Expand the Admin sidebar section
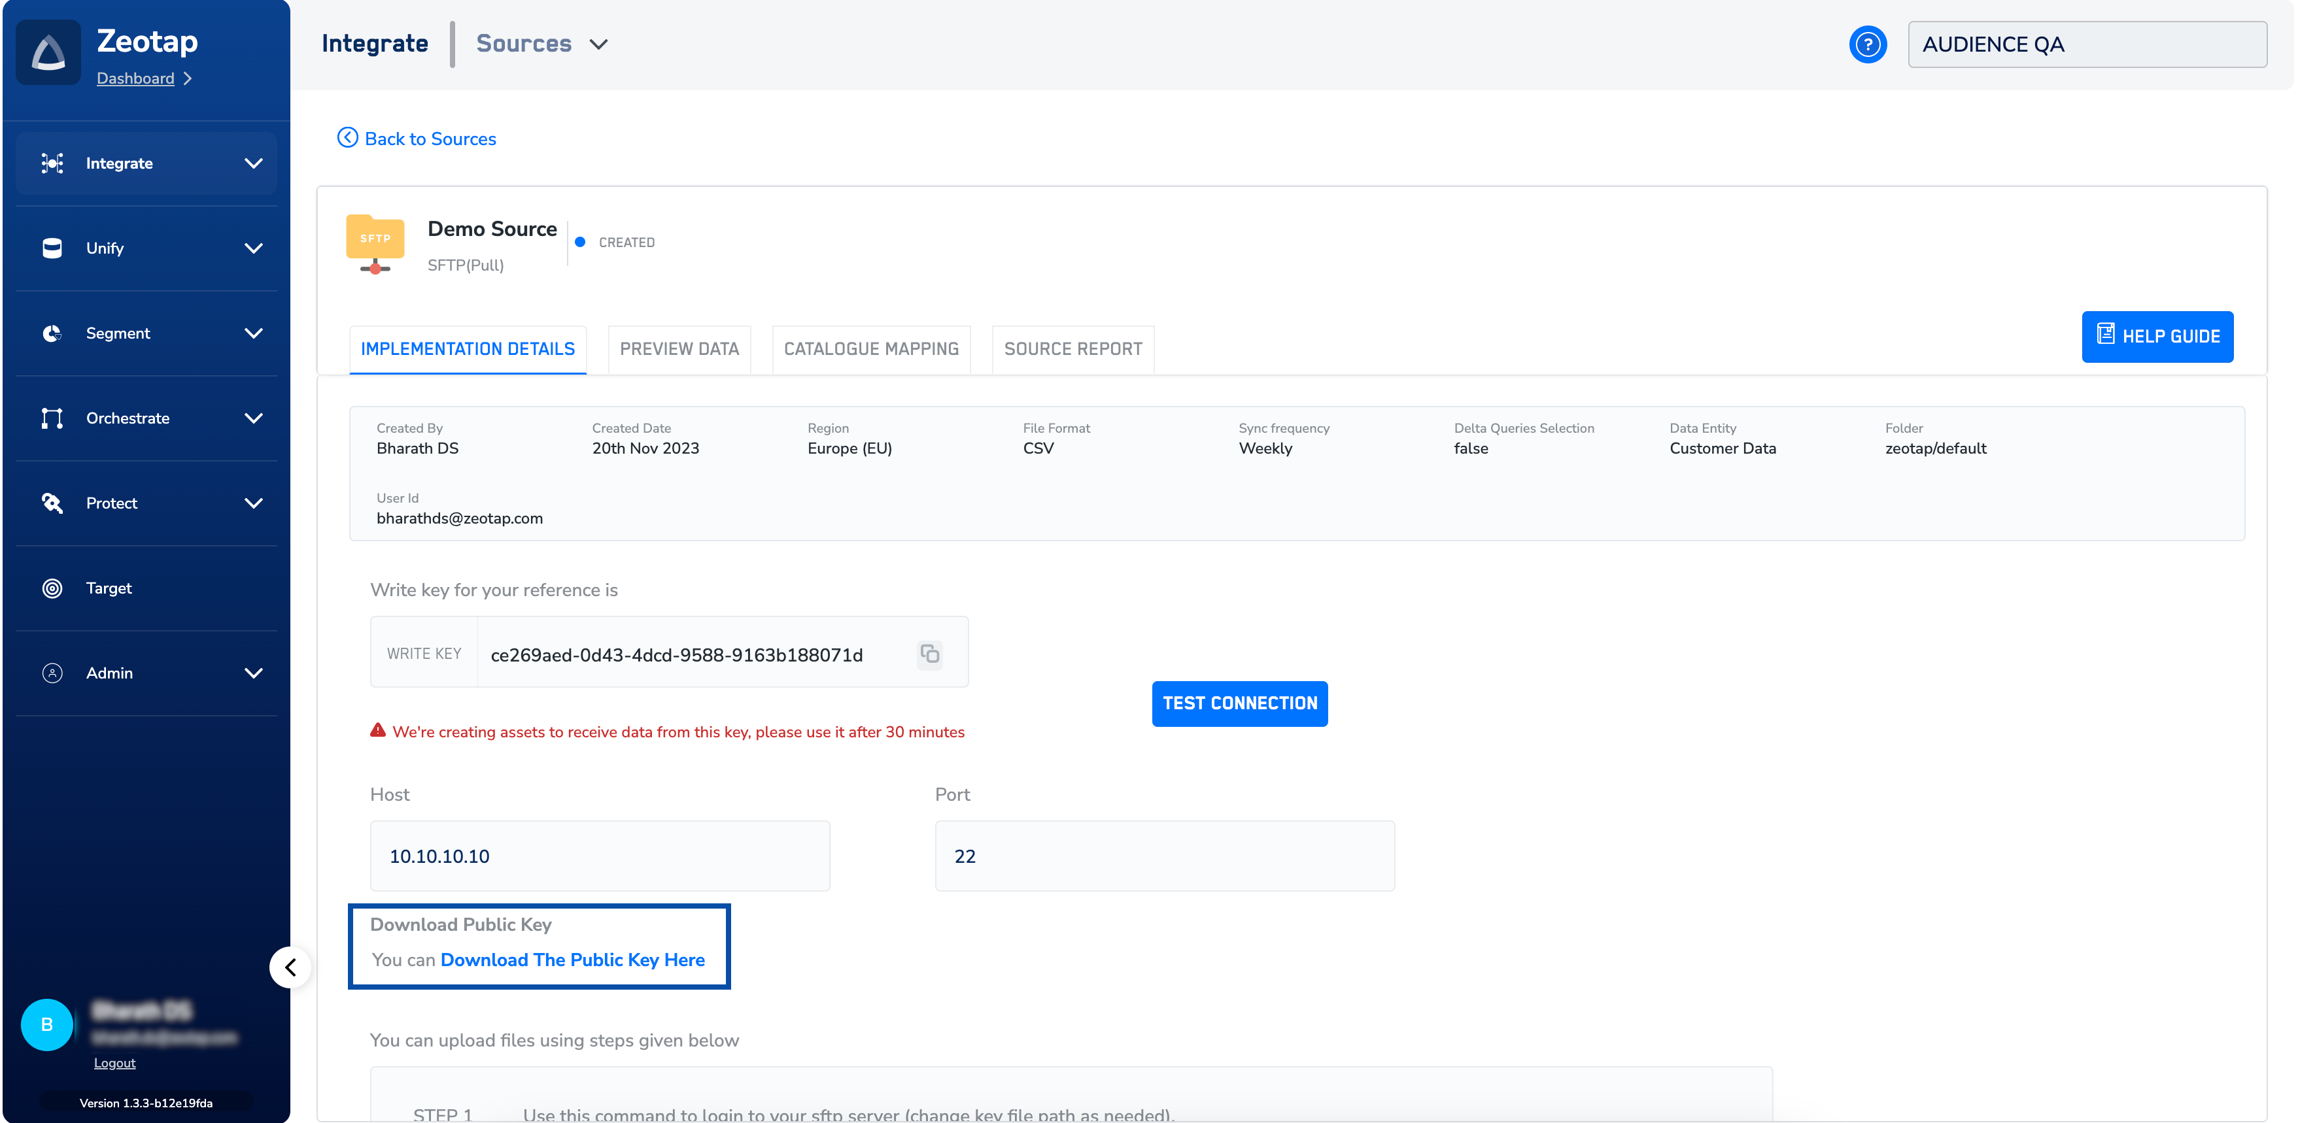Screen dimensions: 2298x1123 coord(253,673)
